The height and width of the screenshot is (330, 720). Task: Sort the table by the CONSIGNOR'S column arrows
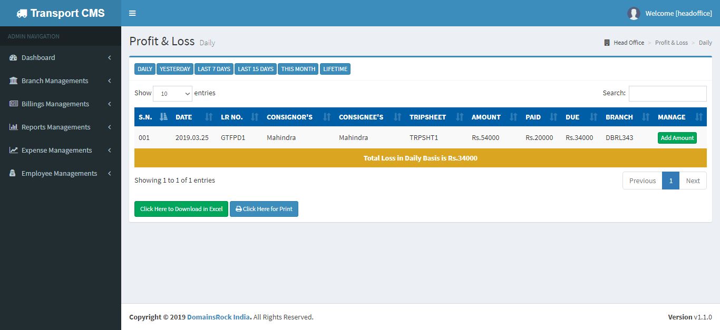tap(327, 117)
